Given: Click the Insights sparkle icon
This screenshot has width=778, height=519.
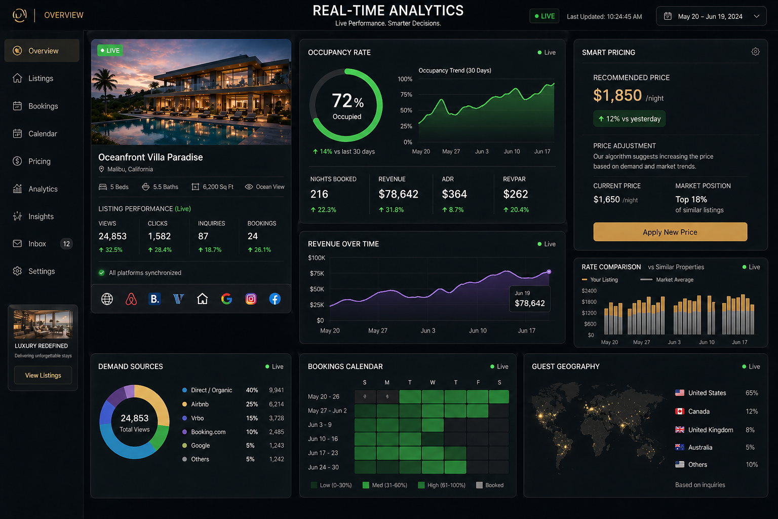Looking at the screenshot, I should click(x=17, y=216).
